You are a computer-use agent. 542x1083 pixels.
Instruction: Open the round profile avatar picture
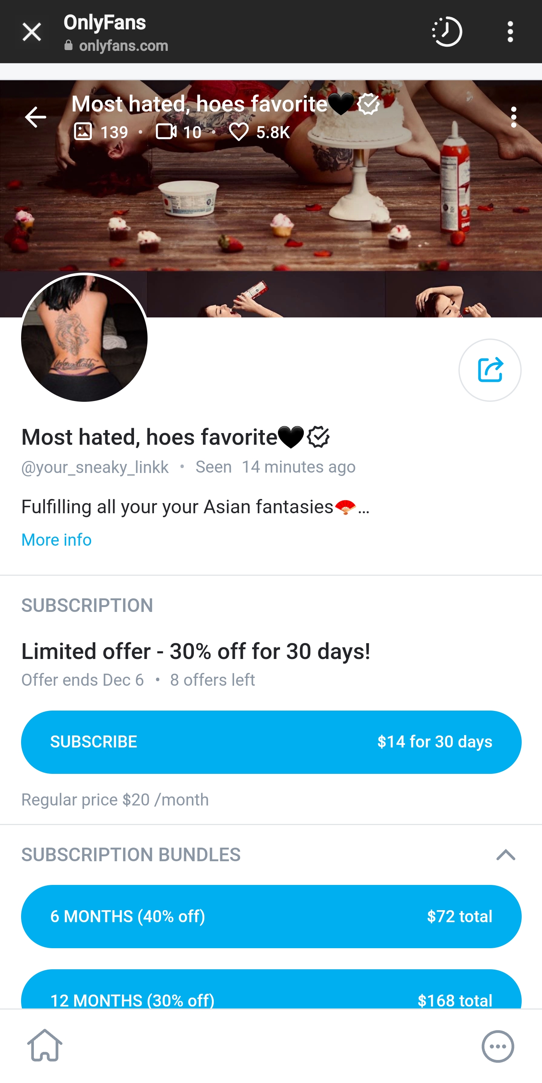(84, 338)
